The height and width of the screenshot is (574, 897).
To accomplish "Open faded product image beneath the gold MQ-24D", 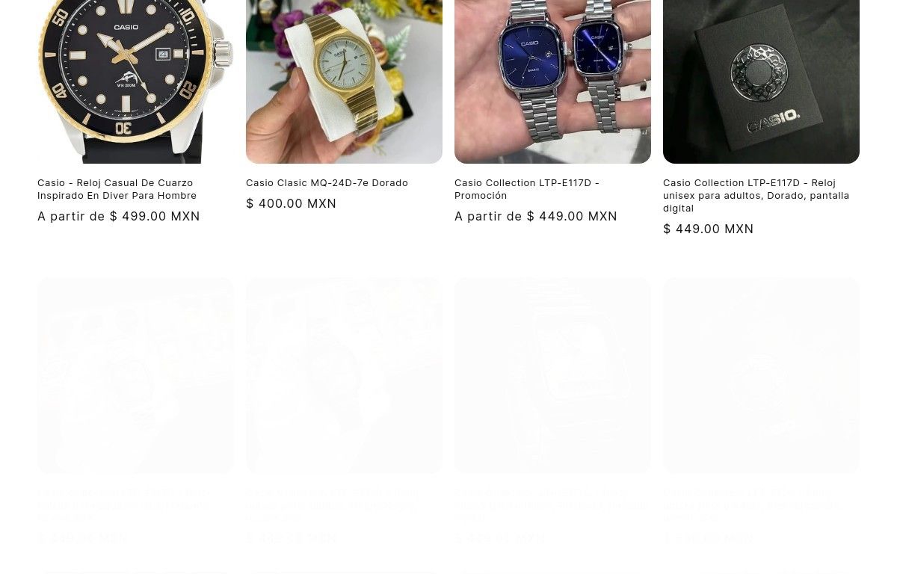I will [344, 375].
